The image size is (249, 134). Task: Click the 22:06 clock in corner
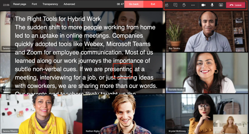[x=6, y=5]
